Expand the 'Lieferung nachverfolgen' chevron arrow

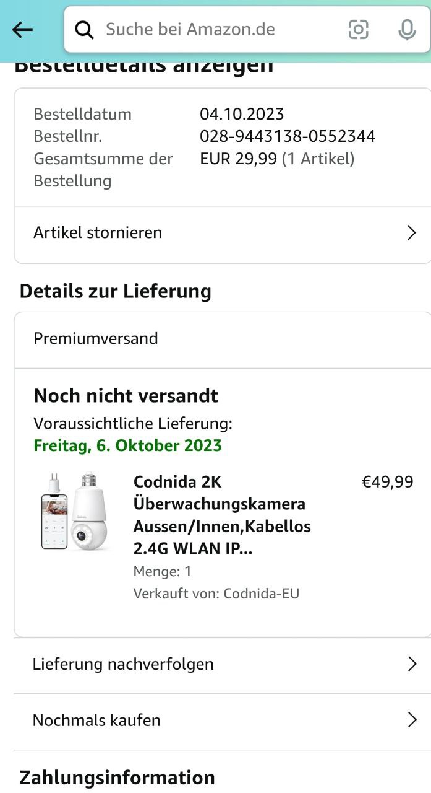[x=412, y=664]
